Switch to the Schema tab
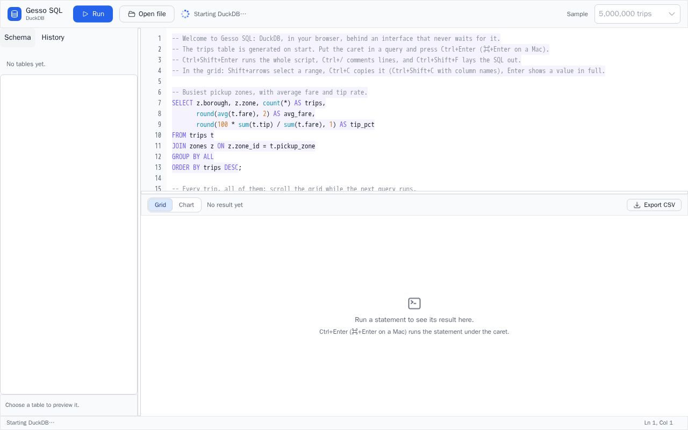 [x=18, y=37]
